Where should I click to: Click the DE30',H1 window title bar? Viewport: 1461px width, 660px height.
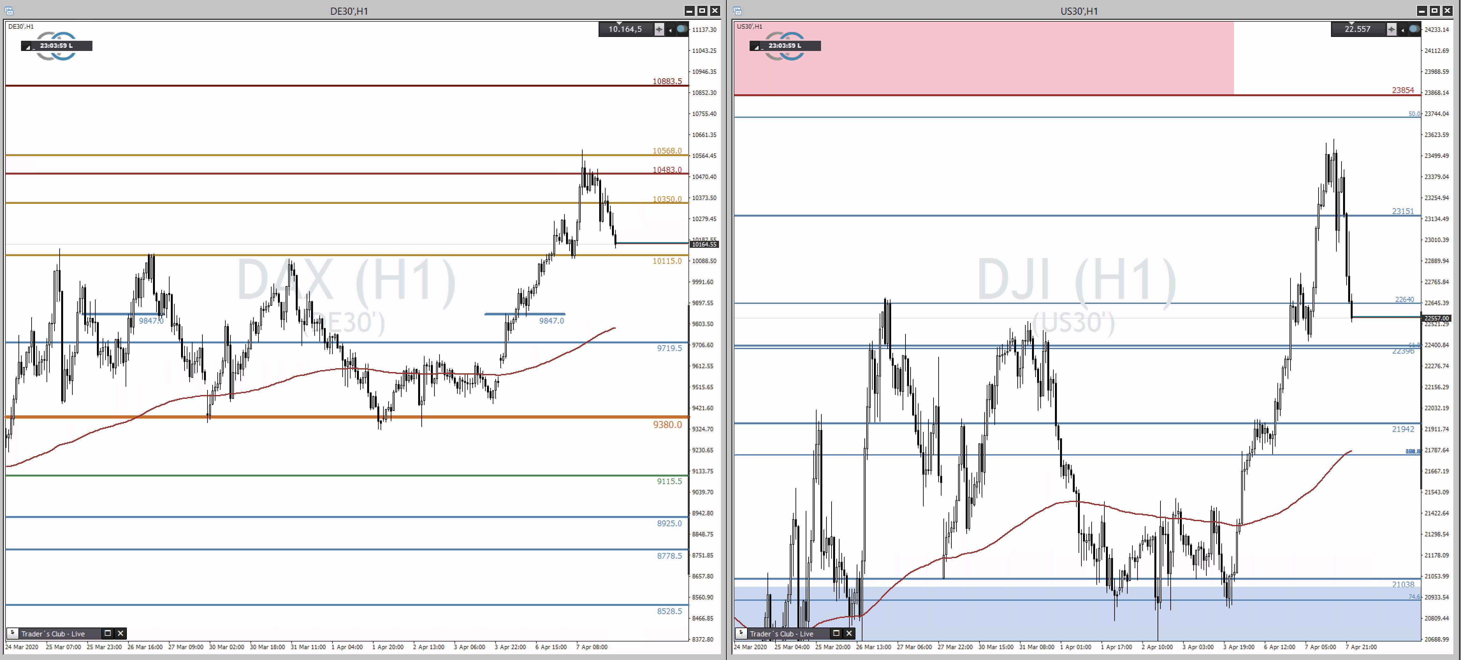(349, 11)
